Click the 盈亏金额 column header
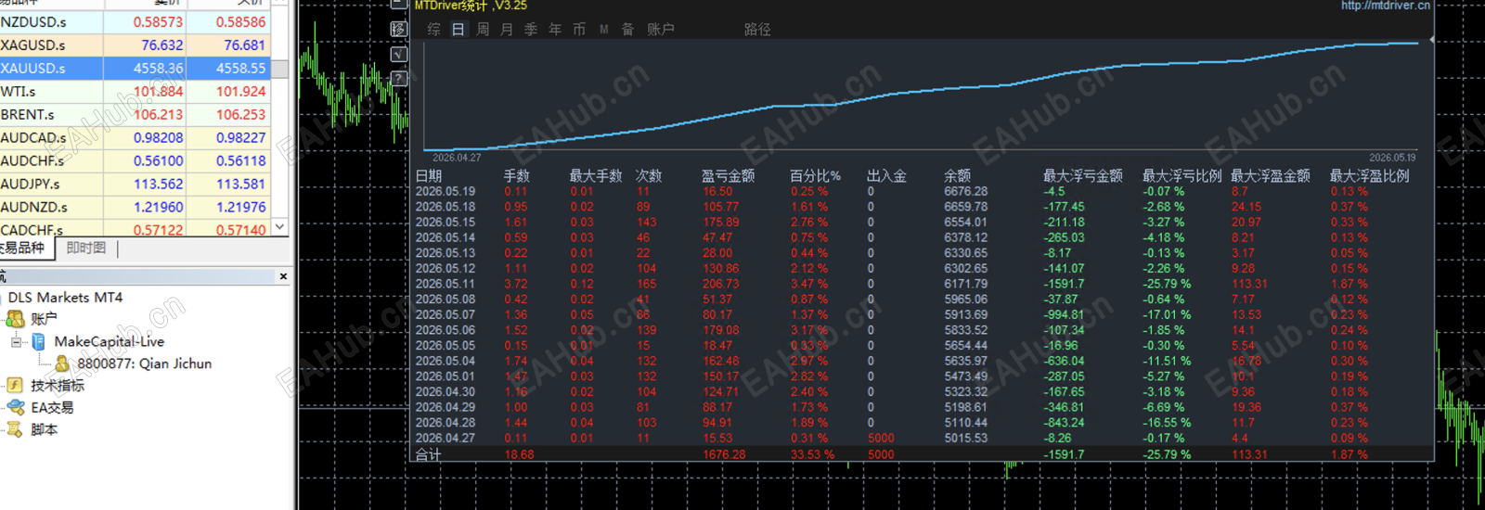Viewport: 1485px width, 510px height. click(x=729, y=175)
